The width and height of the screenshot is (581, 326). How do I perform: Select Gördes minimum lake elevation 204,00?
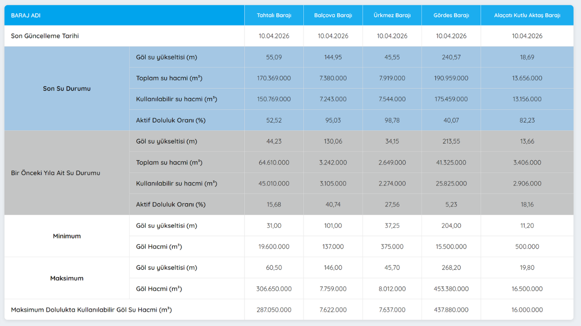[451, 226]
